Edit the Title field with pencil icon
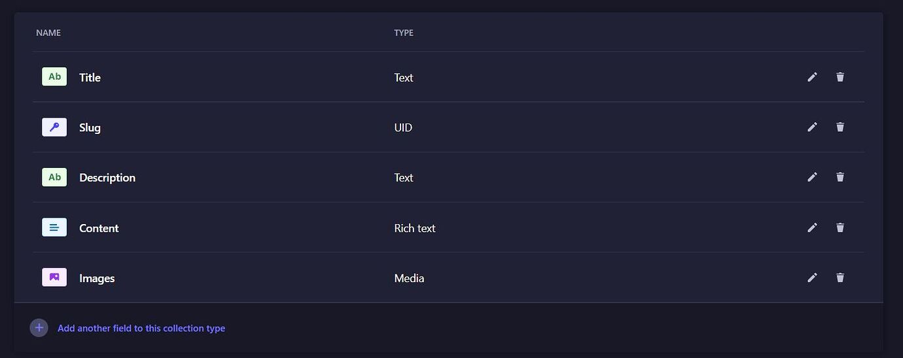 point(812,77)
